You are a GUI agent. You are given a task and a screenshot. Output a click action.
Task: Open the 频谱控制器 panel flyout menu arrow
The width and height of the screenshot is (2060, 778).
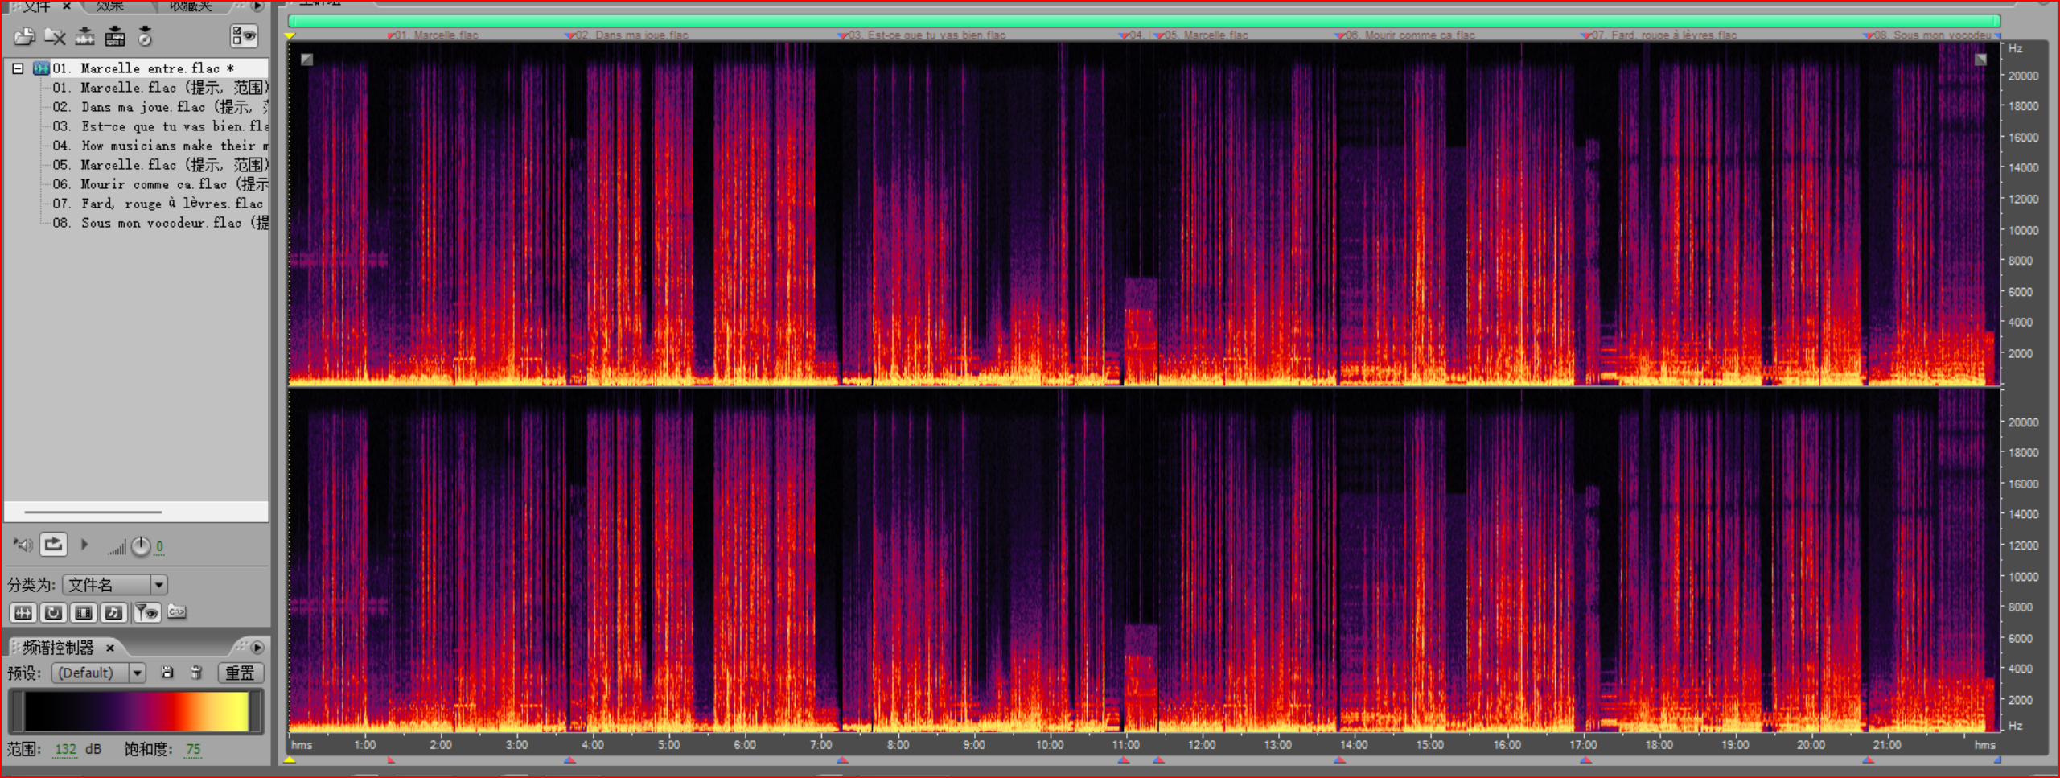(257, 648)
